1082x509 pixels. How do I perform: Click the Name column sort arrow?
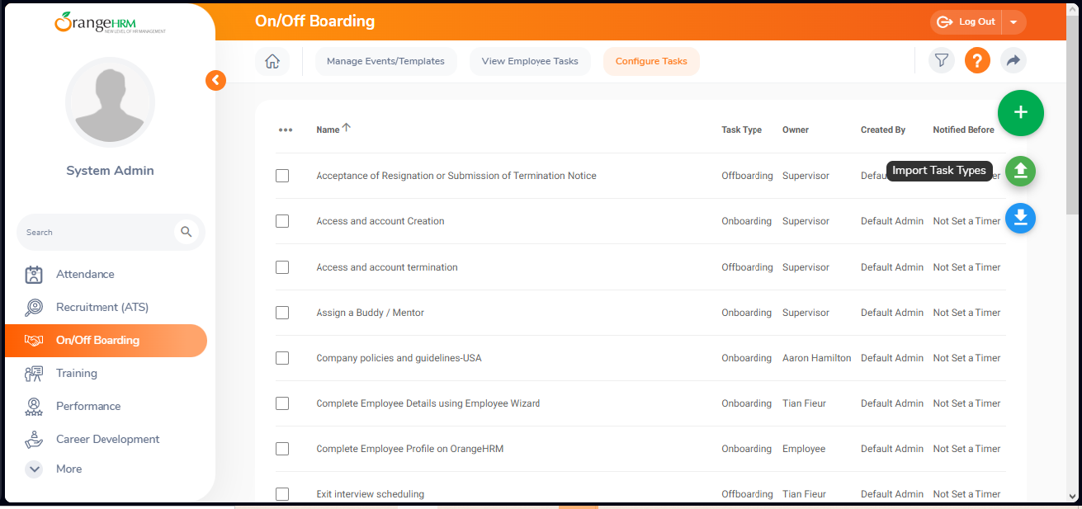(347, 128)
